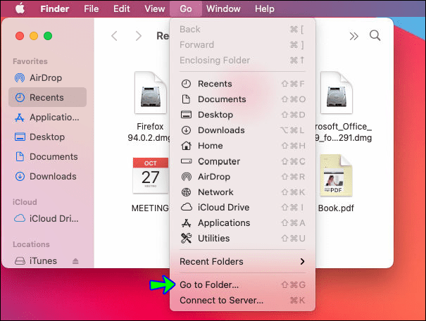Image resolution: width=426 pixels, height=321 pixels.
Task: Click the Applications icon in sidebar
Action: 20,118
